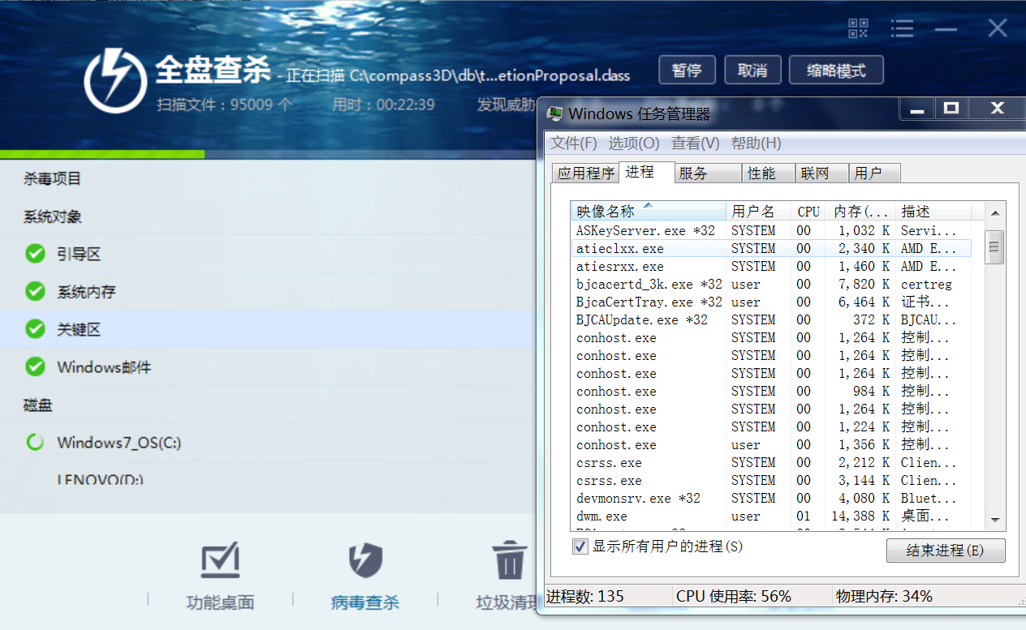The width and height of the screenshot is (1026, 630).
Task: Select csrss.exe row with 2,212 K
Action: click(770, 462)
